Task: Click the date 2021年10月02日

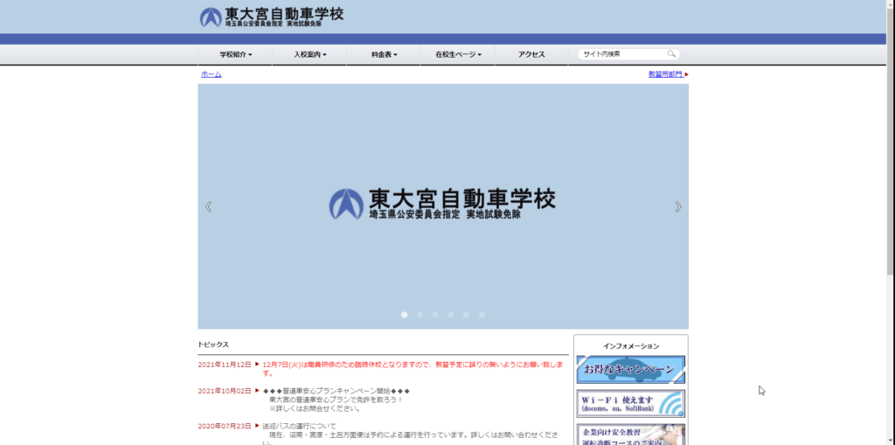Action: [x=225, y=391]
